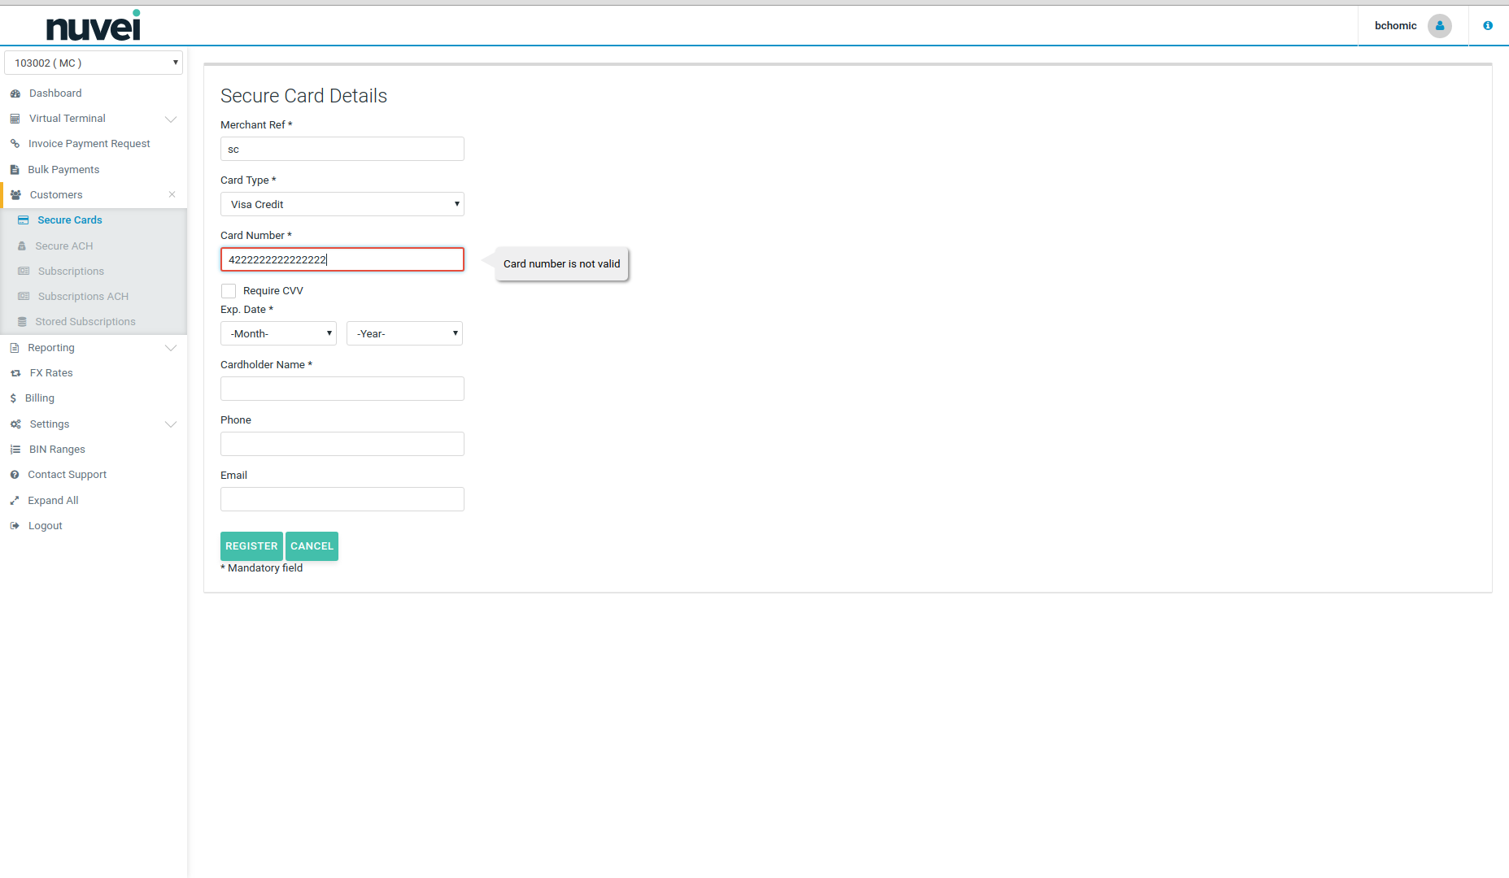This screenshot has height=878, width=1509.
Task: Click the Billing dollar sign icon
Action: 13,398
